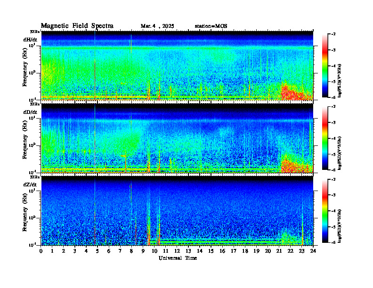
Task: Click log(PSD) units label beside dZ/dt colorbar
Action: coord(340,226)
